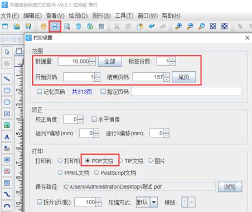Open the 窗口(W) menu
The height and width of the screenshot is (212, 252).
[x=148, y=16]
